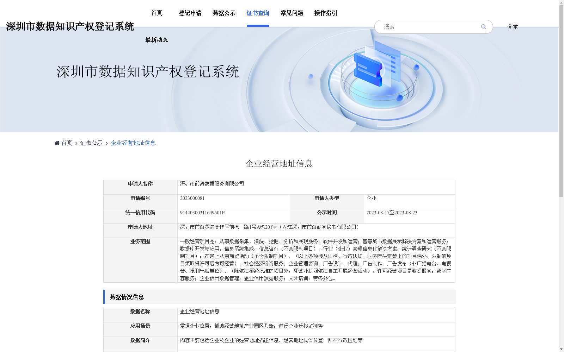Image resolution: width=564 pixels, height=352 pixels.
Task: Click the search magnifier icon
Action: pyautogui.click(x=483, y=27)
